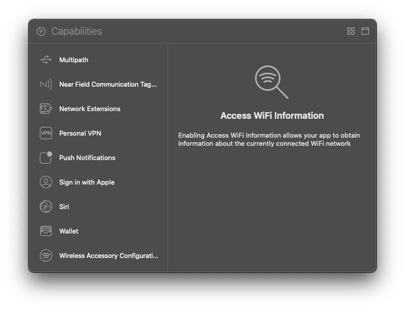Select the Siri capability row

click(98, 206)
